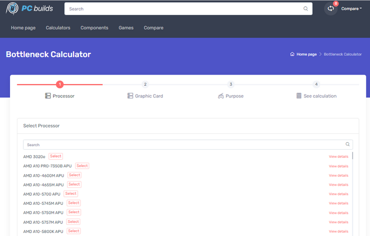The height and width of the screenshot is (236, 370).
Task: View details for AMD A10-5800K APU
Action: point(339,231)
